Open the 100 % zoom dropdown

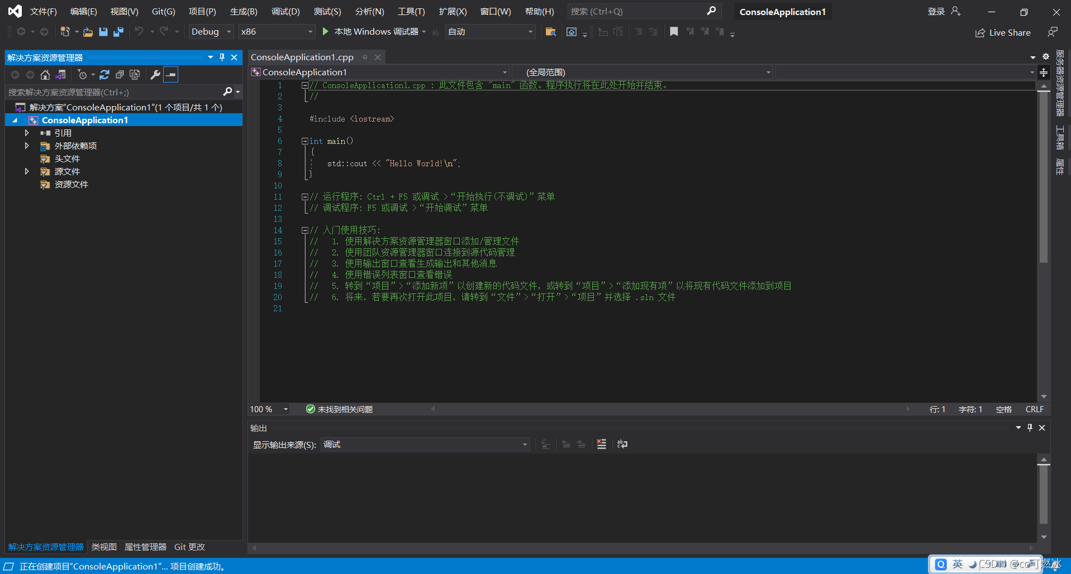(x=269, y=409)
